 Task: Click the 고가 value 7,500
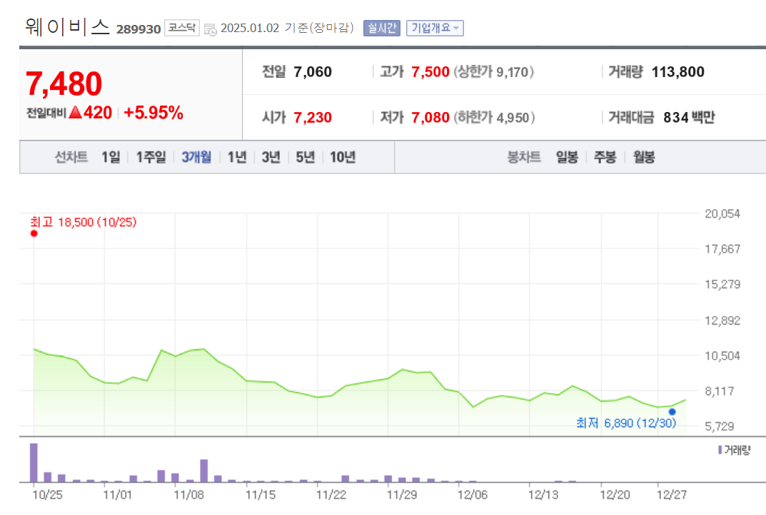coord(430,72)
